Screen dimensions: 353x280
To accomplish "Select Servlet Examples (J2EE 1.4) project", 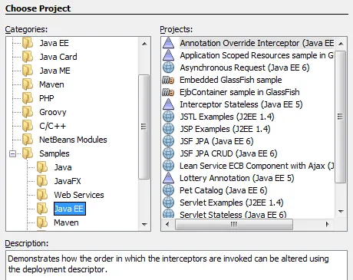I will point(232,203).
